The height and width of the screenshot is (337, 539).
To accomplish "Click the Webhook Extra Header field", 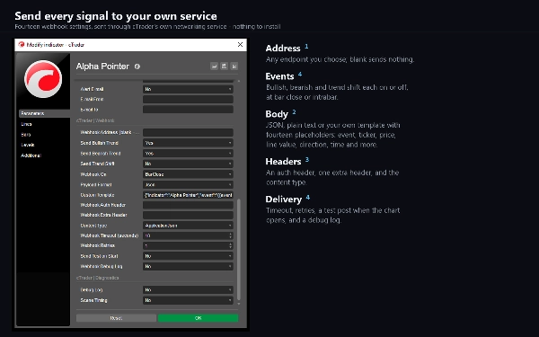I will coord(188,215).
